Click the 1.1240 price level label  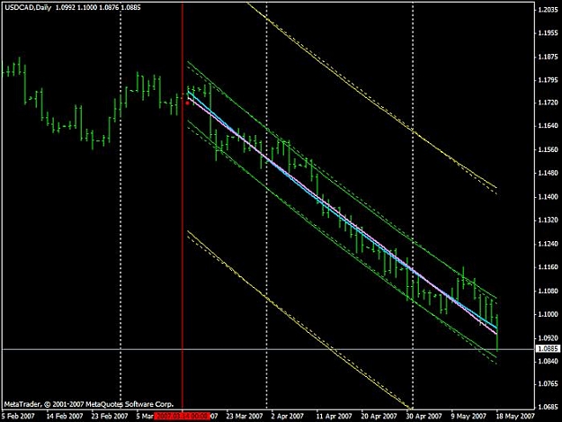pyautogui.click(x=549, y=244)
